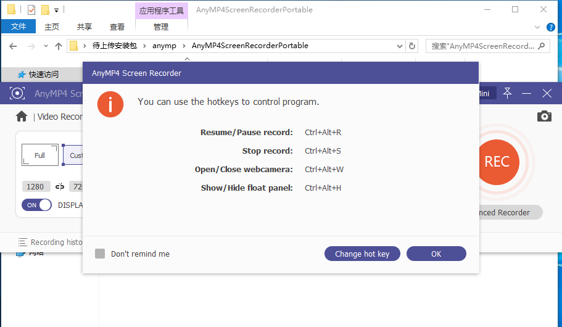Viewport: 562px width, 327px height.
Task: Check the Don't remind me checkbox
Action: coord(100,254)
